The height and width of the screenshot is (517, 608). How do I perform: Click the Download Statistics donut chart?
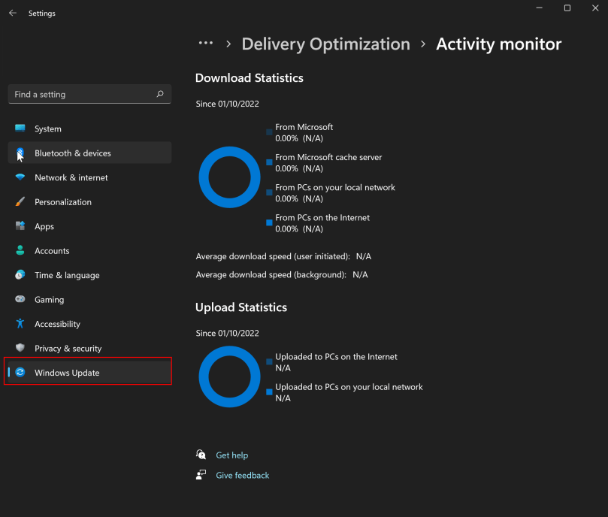point(229,177)
